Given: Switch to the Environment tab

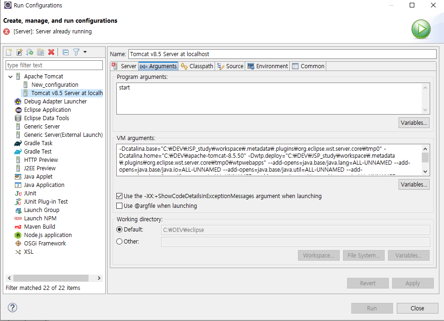Looking at the screenshot, I should coord(267,66).
